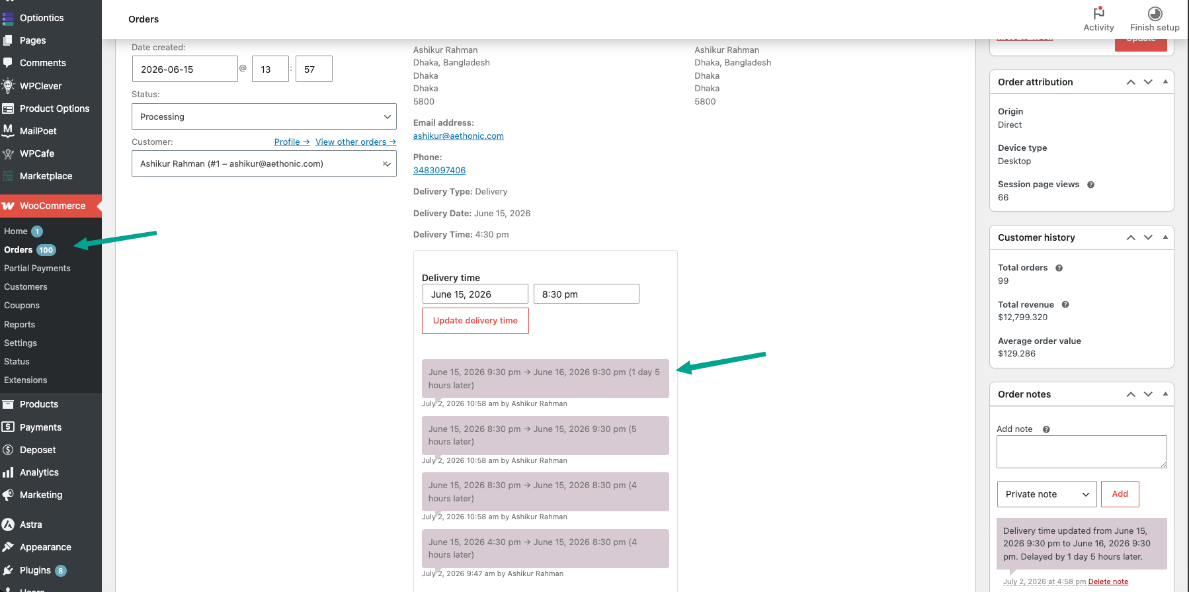Open Orders submenu item
Image resolution: width=1189 pixels, height=592 pixels.
point(18,249)
